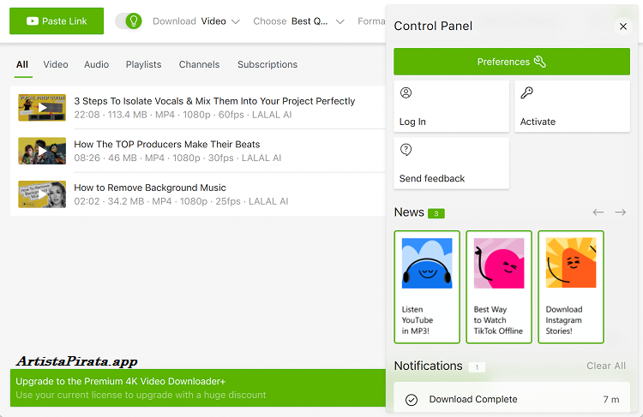Click the Log In user icon
This screenshot has height=417, width=643.
(406, 93)
